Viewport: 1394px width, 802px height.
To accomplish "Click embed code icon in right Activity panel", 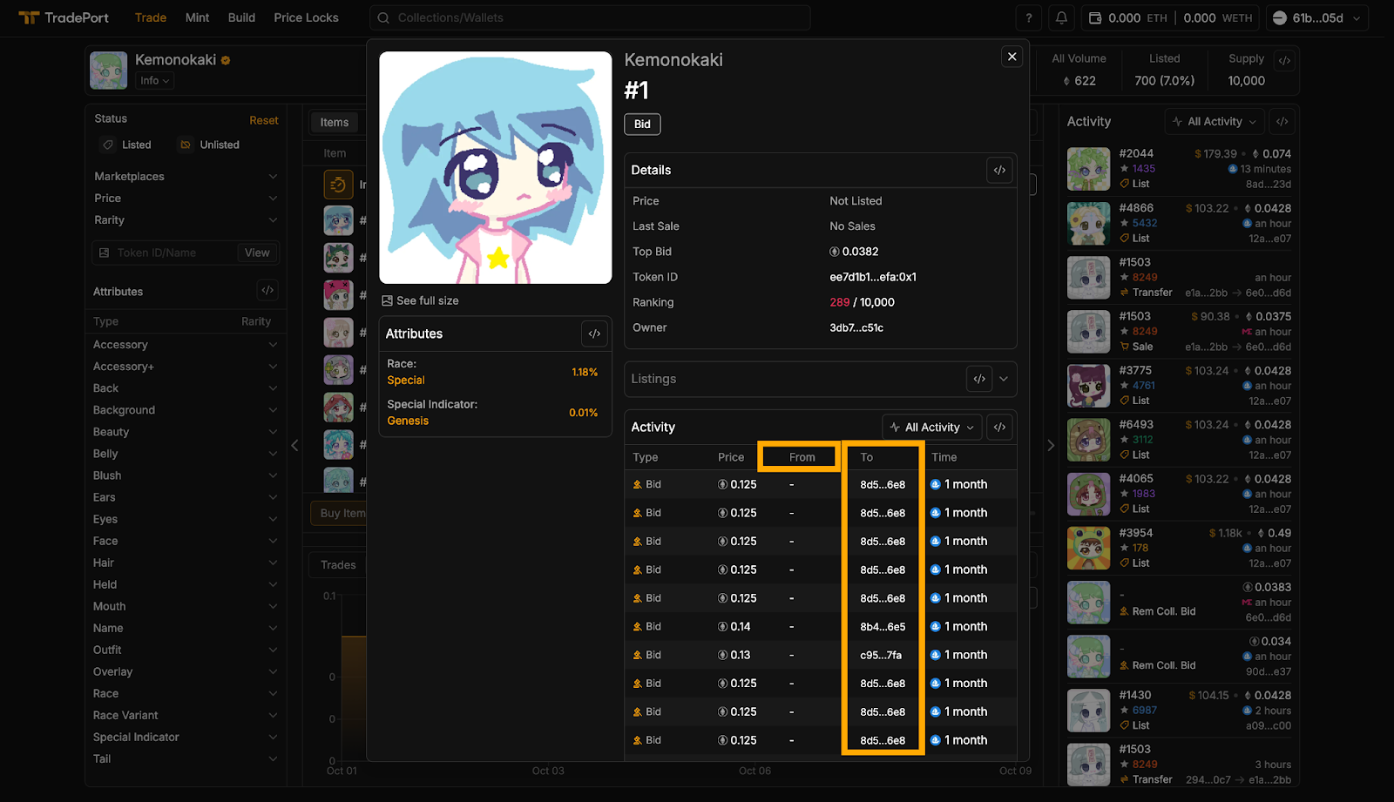I will point(1282,122).
